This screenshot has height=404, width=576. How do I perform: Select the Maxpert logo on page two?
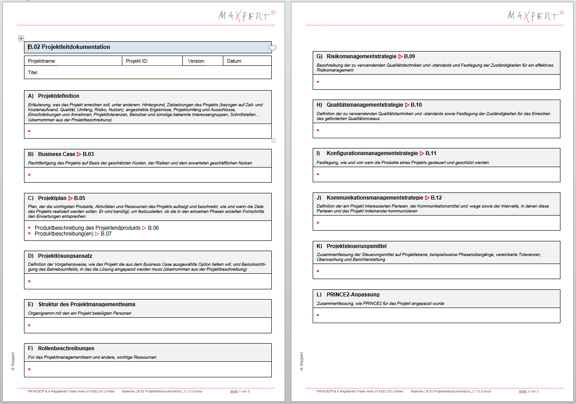(536, 16)
